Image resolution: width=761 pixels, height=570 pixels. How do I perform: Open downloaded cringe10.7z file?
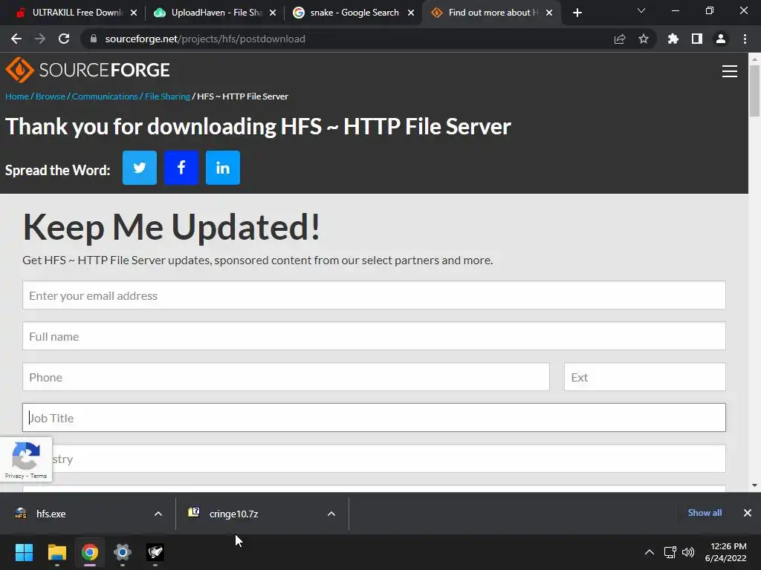(233, 514)
